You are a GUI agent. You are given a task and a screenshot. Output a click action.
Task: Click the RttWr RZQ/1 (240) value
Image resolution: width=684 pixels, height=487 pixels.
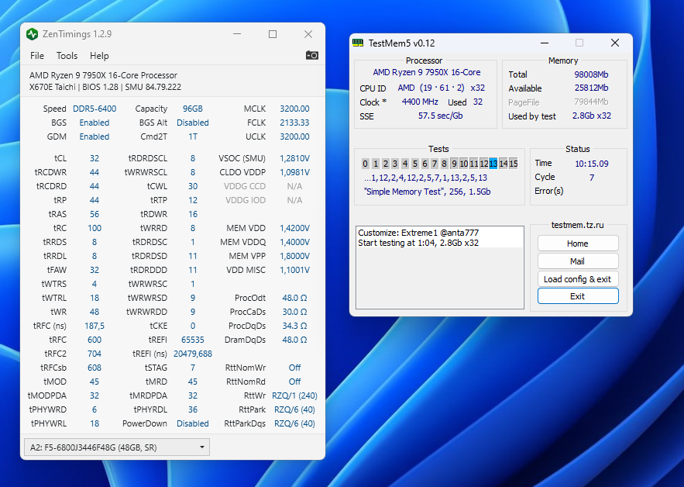pos(294,395)
